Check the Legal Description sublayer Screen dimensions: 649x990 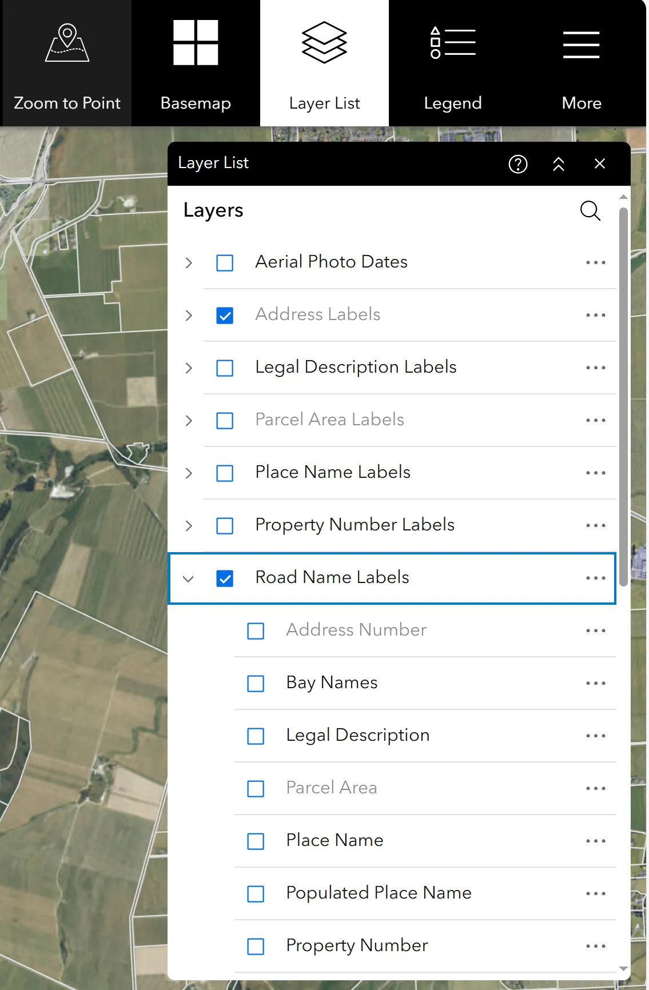click(256, 736)
